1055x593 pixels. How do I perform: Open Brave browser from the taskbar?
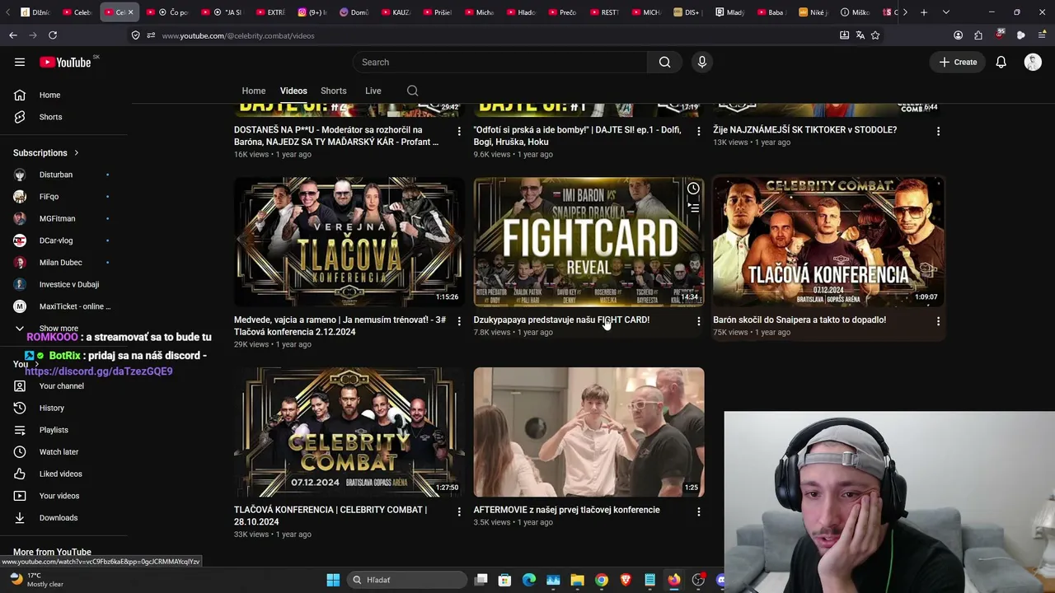tap(626, 580)
